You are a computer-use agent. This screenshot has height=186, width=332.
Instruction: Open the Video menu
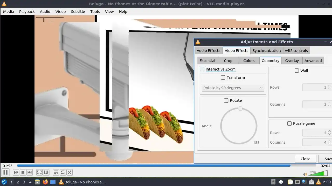coord(60,12)
